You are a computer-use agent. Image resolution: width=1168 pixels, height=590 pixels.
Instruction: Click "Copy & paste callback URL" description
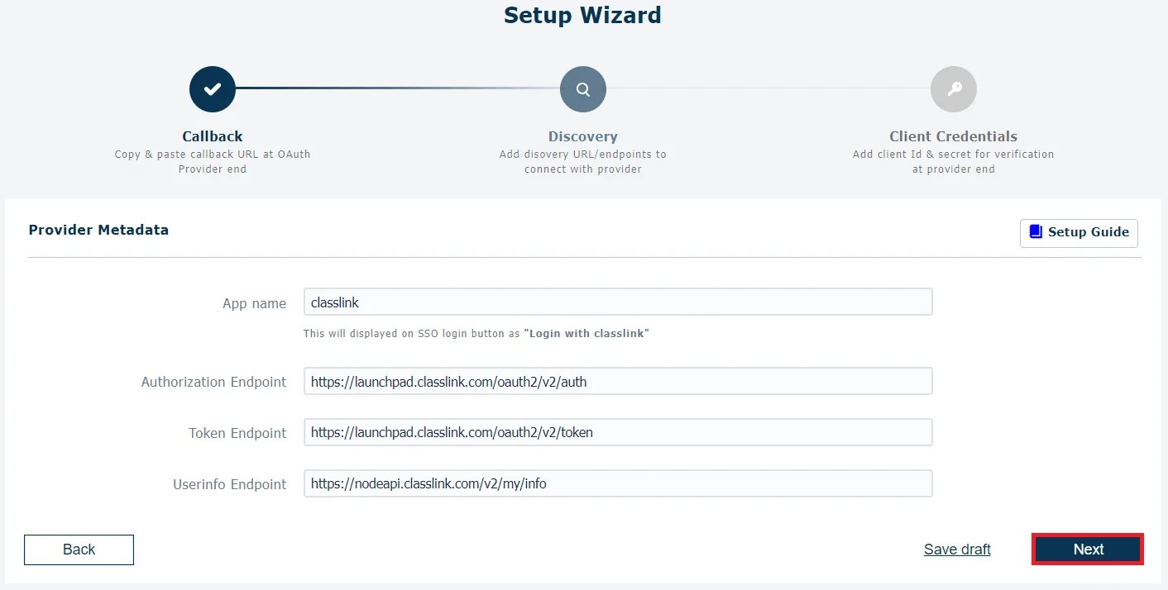(213, 161)
